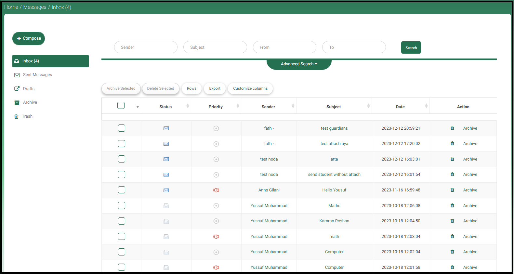Sort table by Sender column arrows
This screenshot has width=514, height=274.
coord(293,106)
